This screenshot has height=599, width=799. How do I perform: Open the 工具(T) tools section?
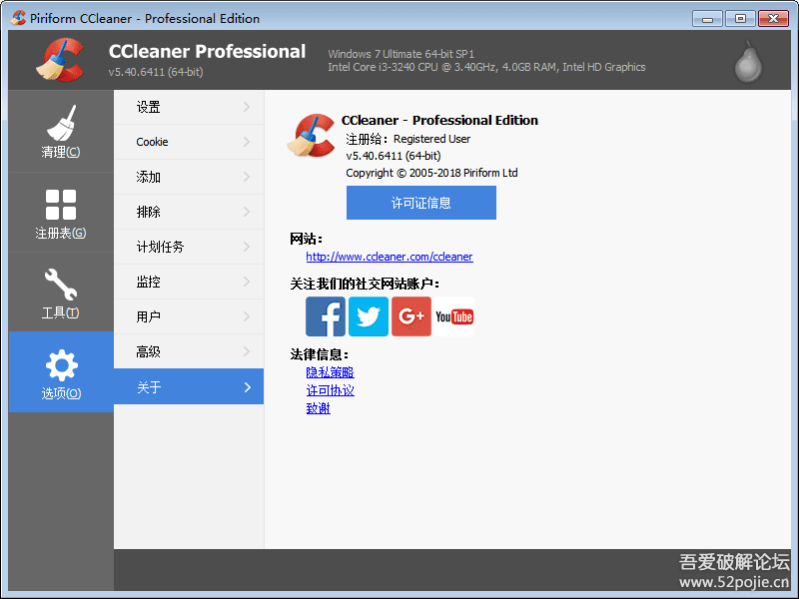point(61,293)
